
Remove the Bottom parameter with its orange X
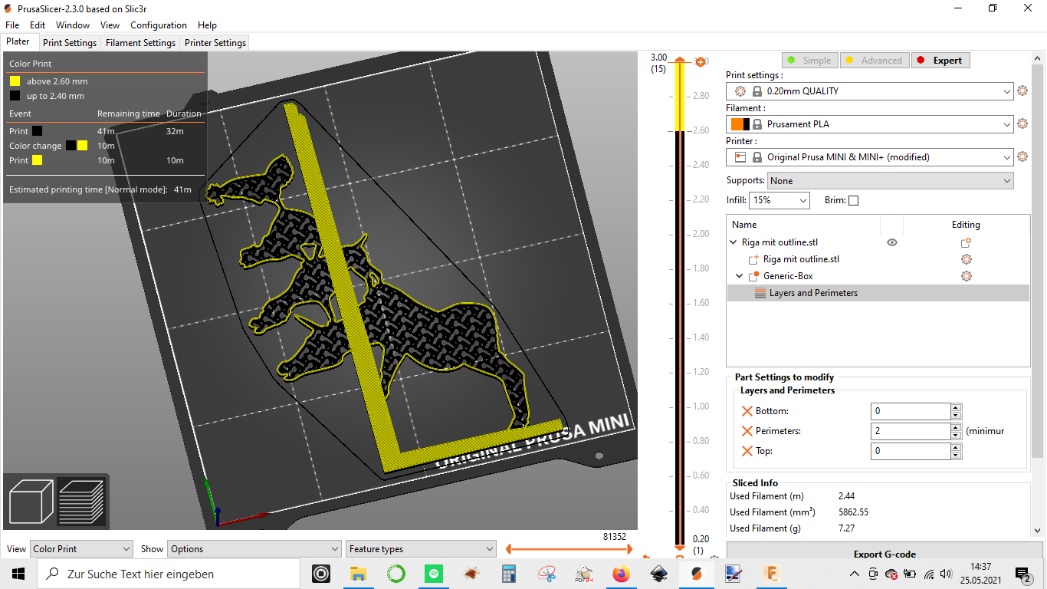(747, 411)
